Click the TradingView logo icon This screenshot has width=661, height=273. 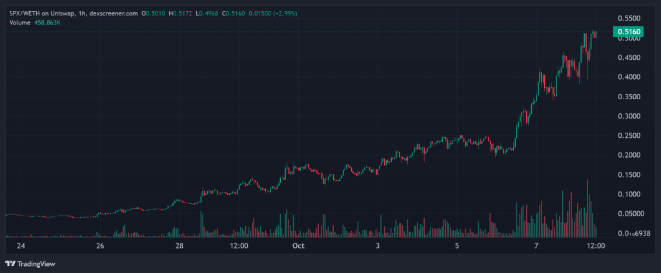[x=10, y=263]
